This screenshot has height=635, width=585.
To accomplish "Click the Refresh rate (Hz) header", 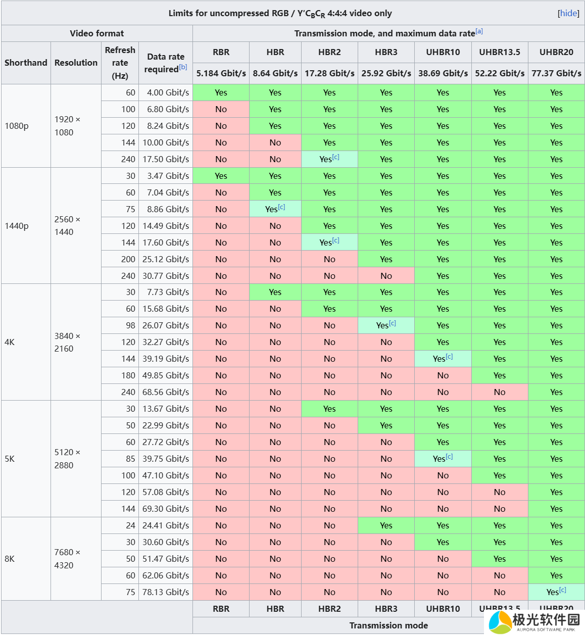I will (x=120, y=63).
